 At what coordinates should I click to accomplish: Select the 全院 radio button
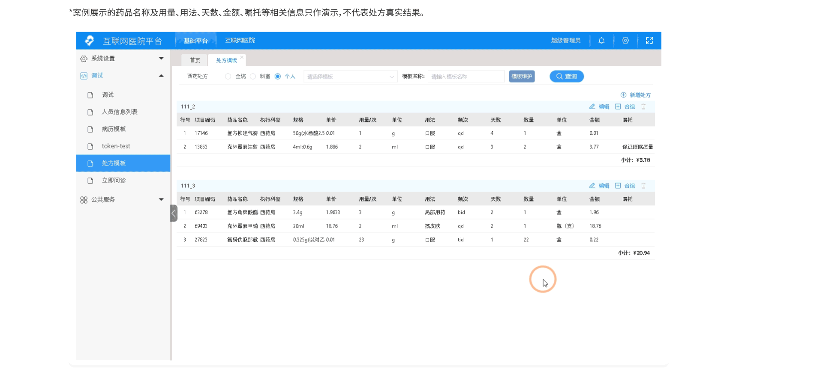click(228, 77)
